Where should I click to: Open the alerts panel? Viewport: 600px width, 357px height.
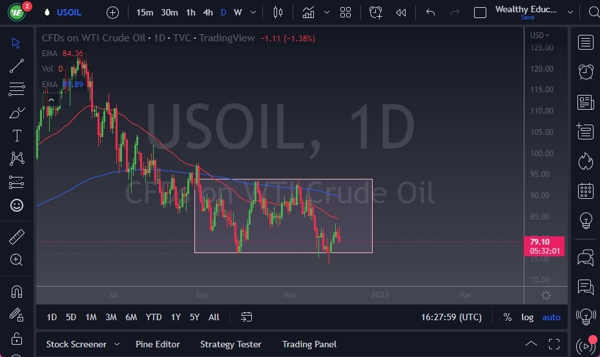tap(585, 72)
